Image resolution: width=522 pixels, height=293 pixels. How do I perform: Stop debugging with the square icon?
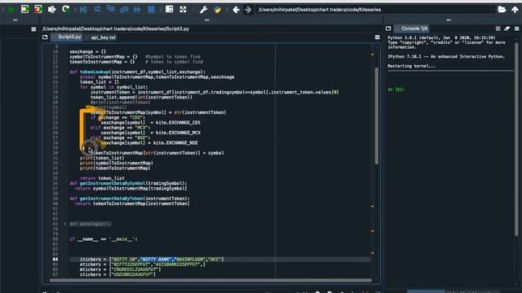point(151,9)
